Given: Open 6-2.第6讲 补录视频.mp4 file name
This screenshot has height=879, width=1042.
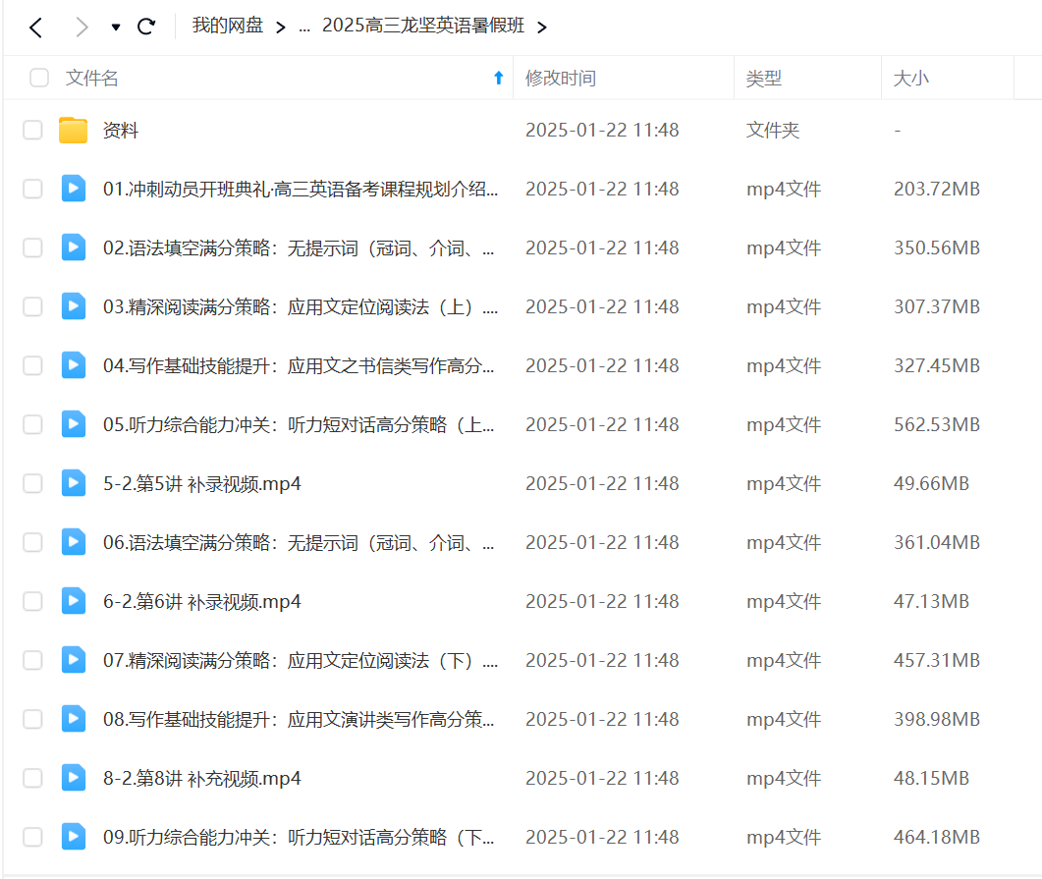Looking at the screenshot, I should pyautogui.click(x=202, y=602).
